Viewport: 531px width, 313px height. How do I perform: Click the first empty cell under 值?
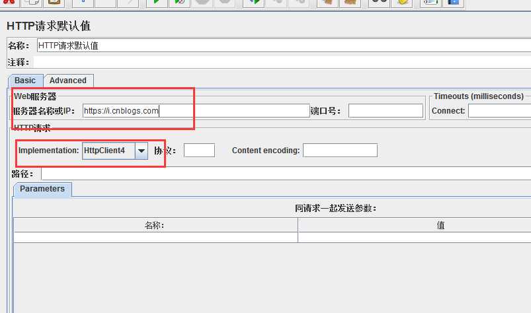tap(415, 237)
